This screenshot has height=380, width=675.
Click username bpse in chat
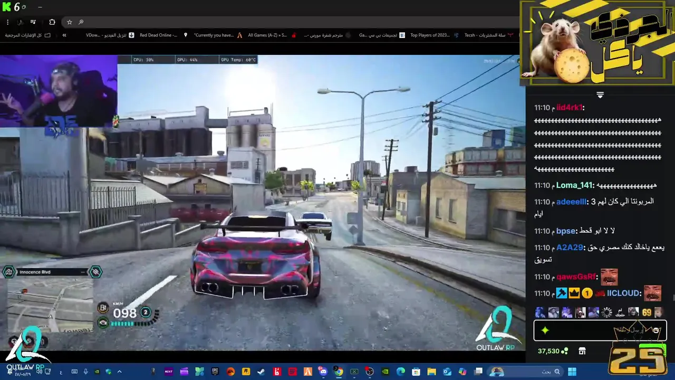(x=566, y=231)
